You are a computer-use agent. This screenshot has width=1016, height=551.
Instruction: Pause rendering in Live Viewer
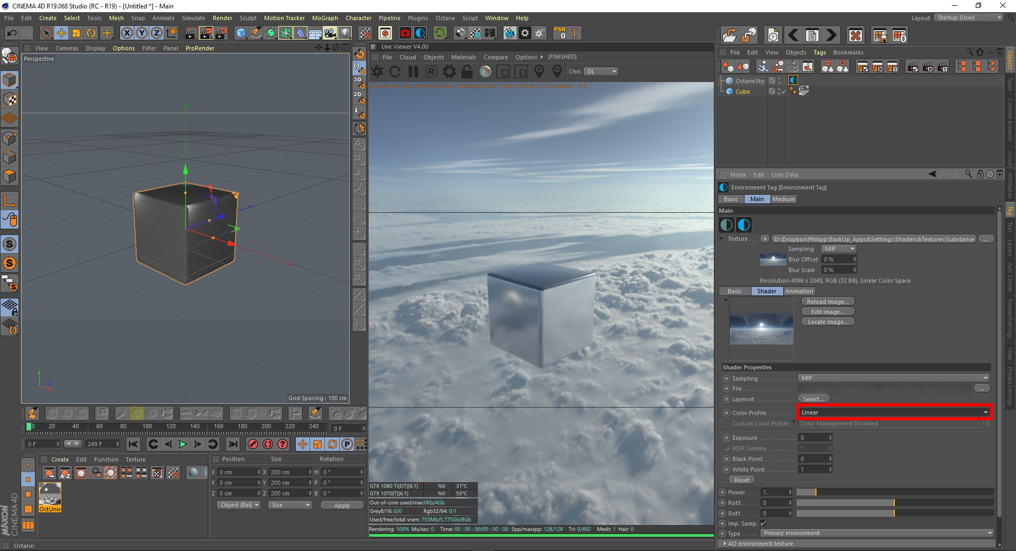click(x=413, y=71)
